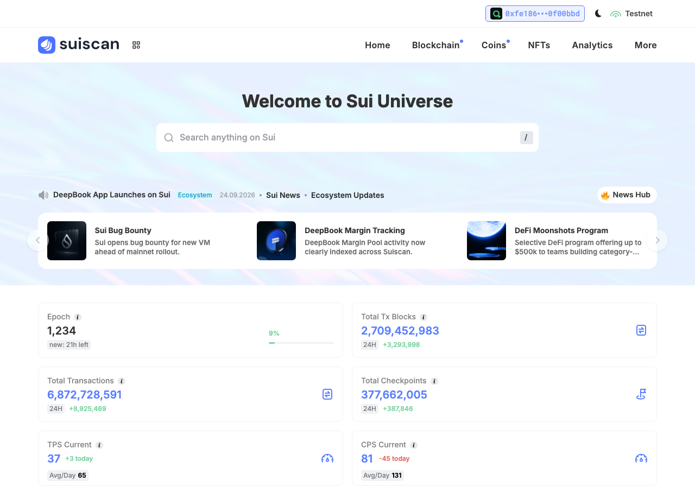This screenshot has width=695, height=488.
Task: Show previous news carousel cards
Action: click(x=38, y=240)
